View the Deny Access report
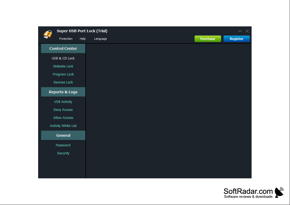This screenshot has height=205, width=290. (x=63, y=110)
